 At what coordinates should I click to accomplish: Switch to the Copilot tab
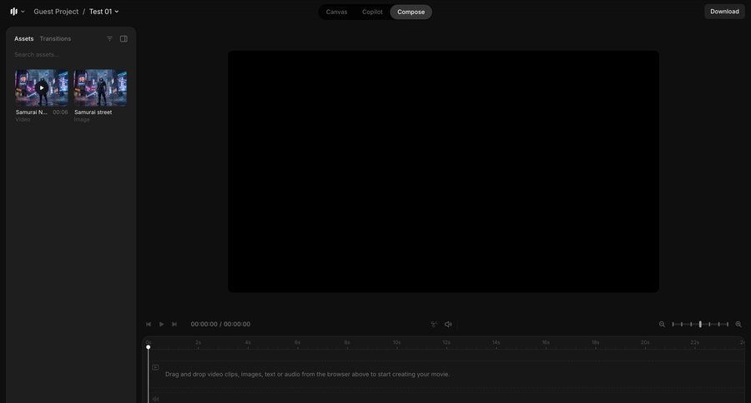[x=372, y=12]
